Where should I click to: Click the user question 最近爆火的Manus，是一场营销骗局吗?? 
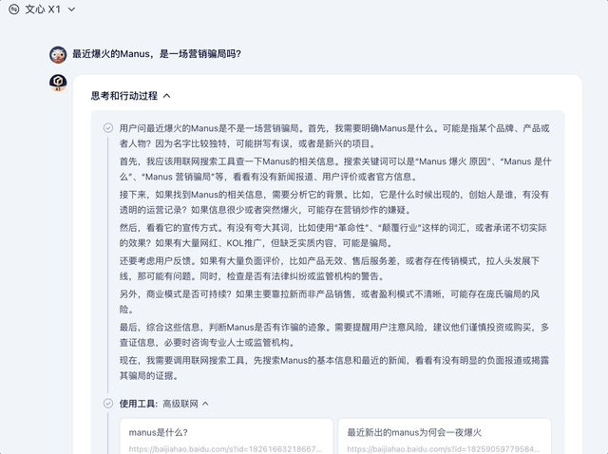tap(157, 54)
